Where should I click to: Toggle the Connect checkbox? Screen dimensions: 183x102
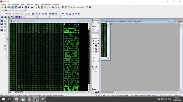(x=93, y=23)
